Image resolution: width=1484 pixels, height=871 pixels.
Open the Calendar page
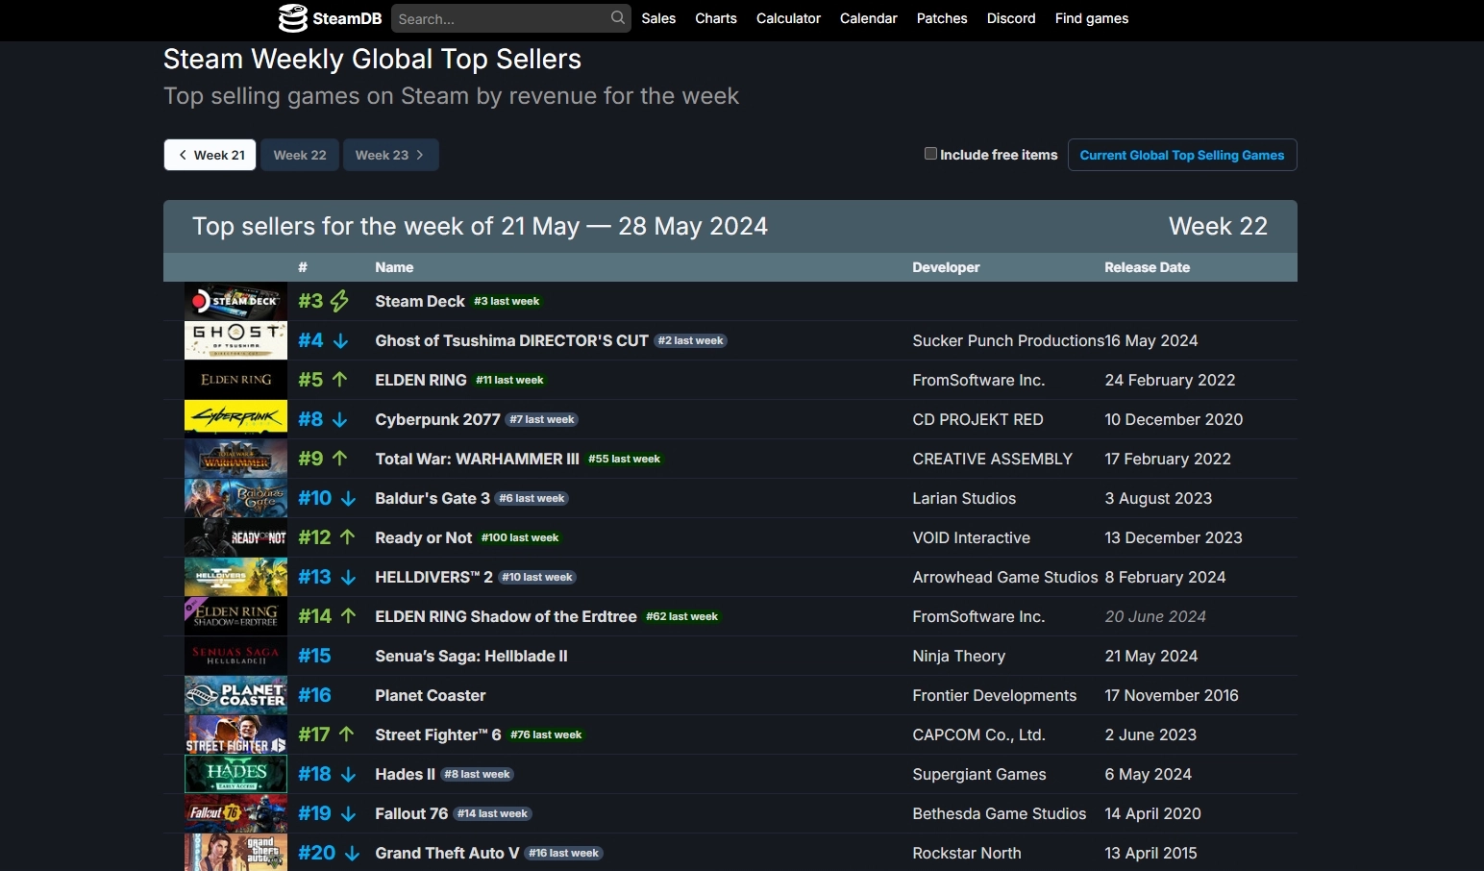point(869,18)
